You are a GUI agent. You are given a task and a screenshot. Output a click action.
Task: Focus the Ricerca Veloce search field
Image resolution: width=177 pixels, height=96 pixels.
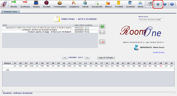tap(151, 20)
